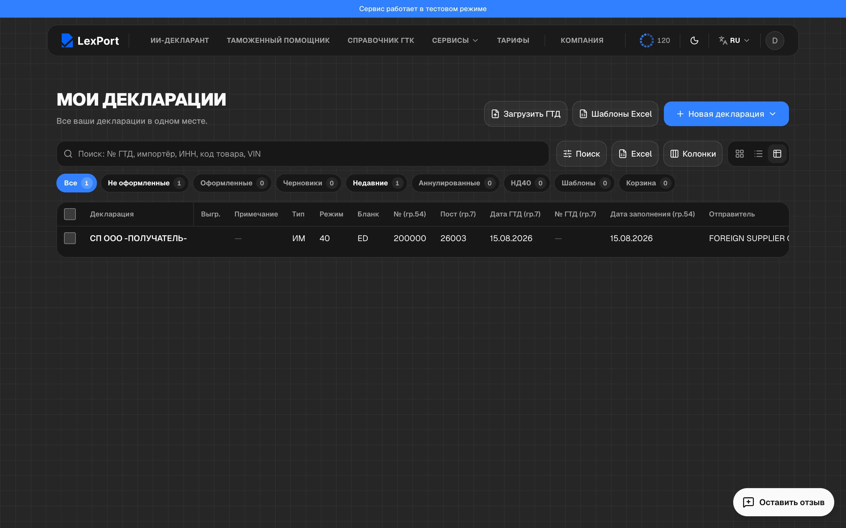Open Справочник ГТК page
846x528 pixels.
381,40
